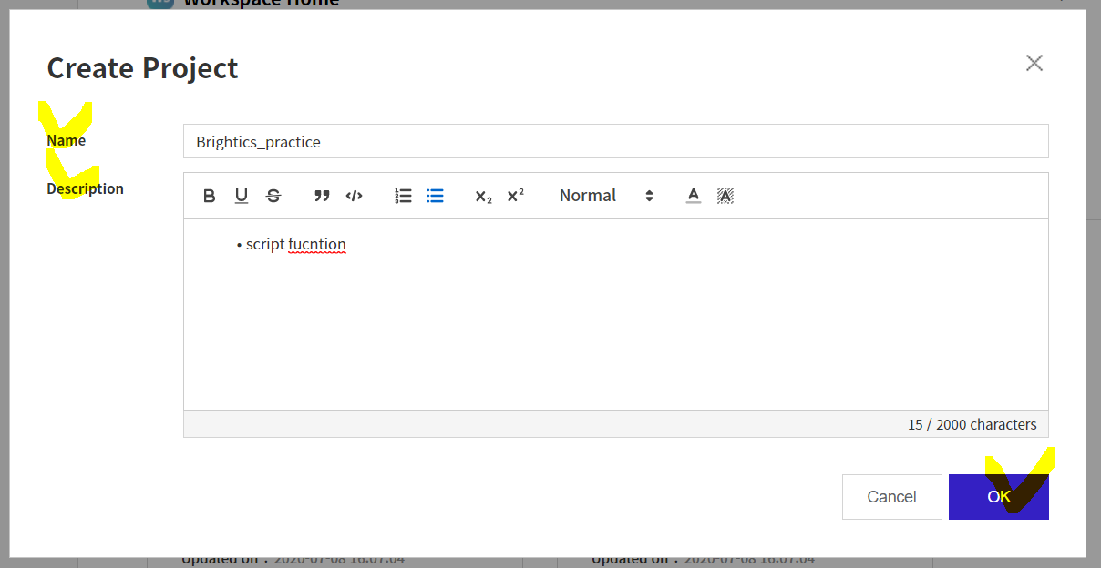The height and width of the screenshot is (568, 1101).
Task: Click the project Name input field
Action: [616, 141]
